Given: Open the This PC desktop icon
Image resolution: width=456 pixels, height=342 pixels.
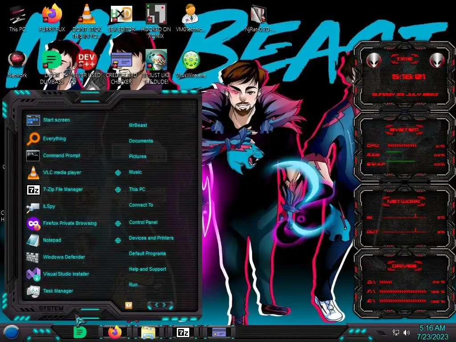Looking at the screenshot, I should point(17,18).
